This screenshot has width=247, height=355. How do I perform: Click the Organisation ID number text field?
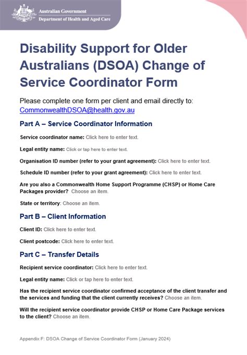(184, 161)
